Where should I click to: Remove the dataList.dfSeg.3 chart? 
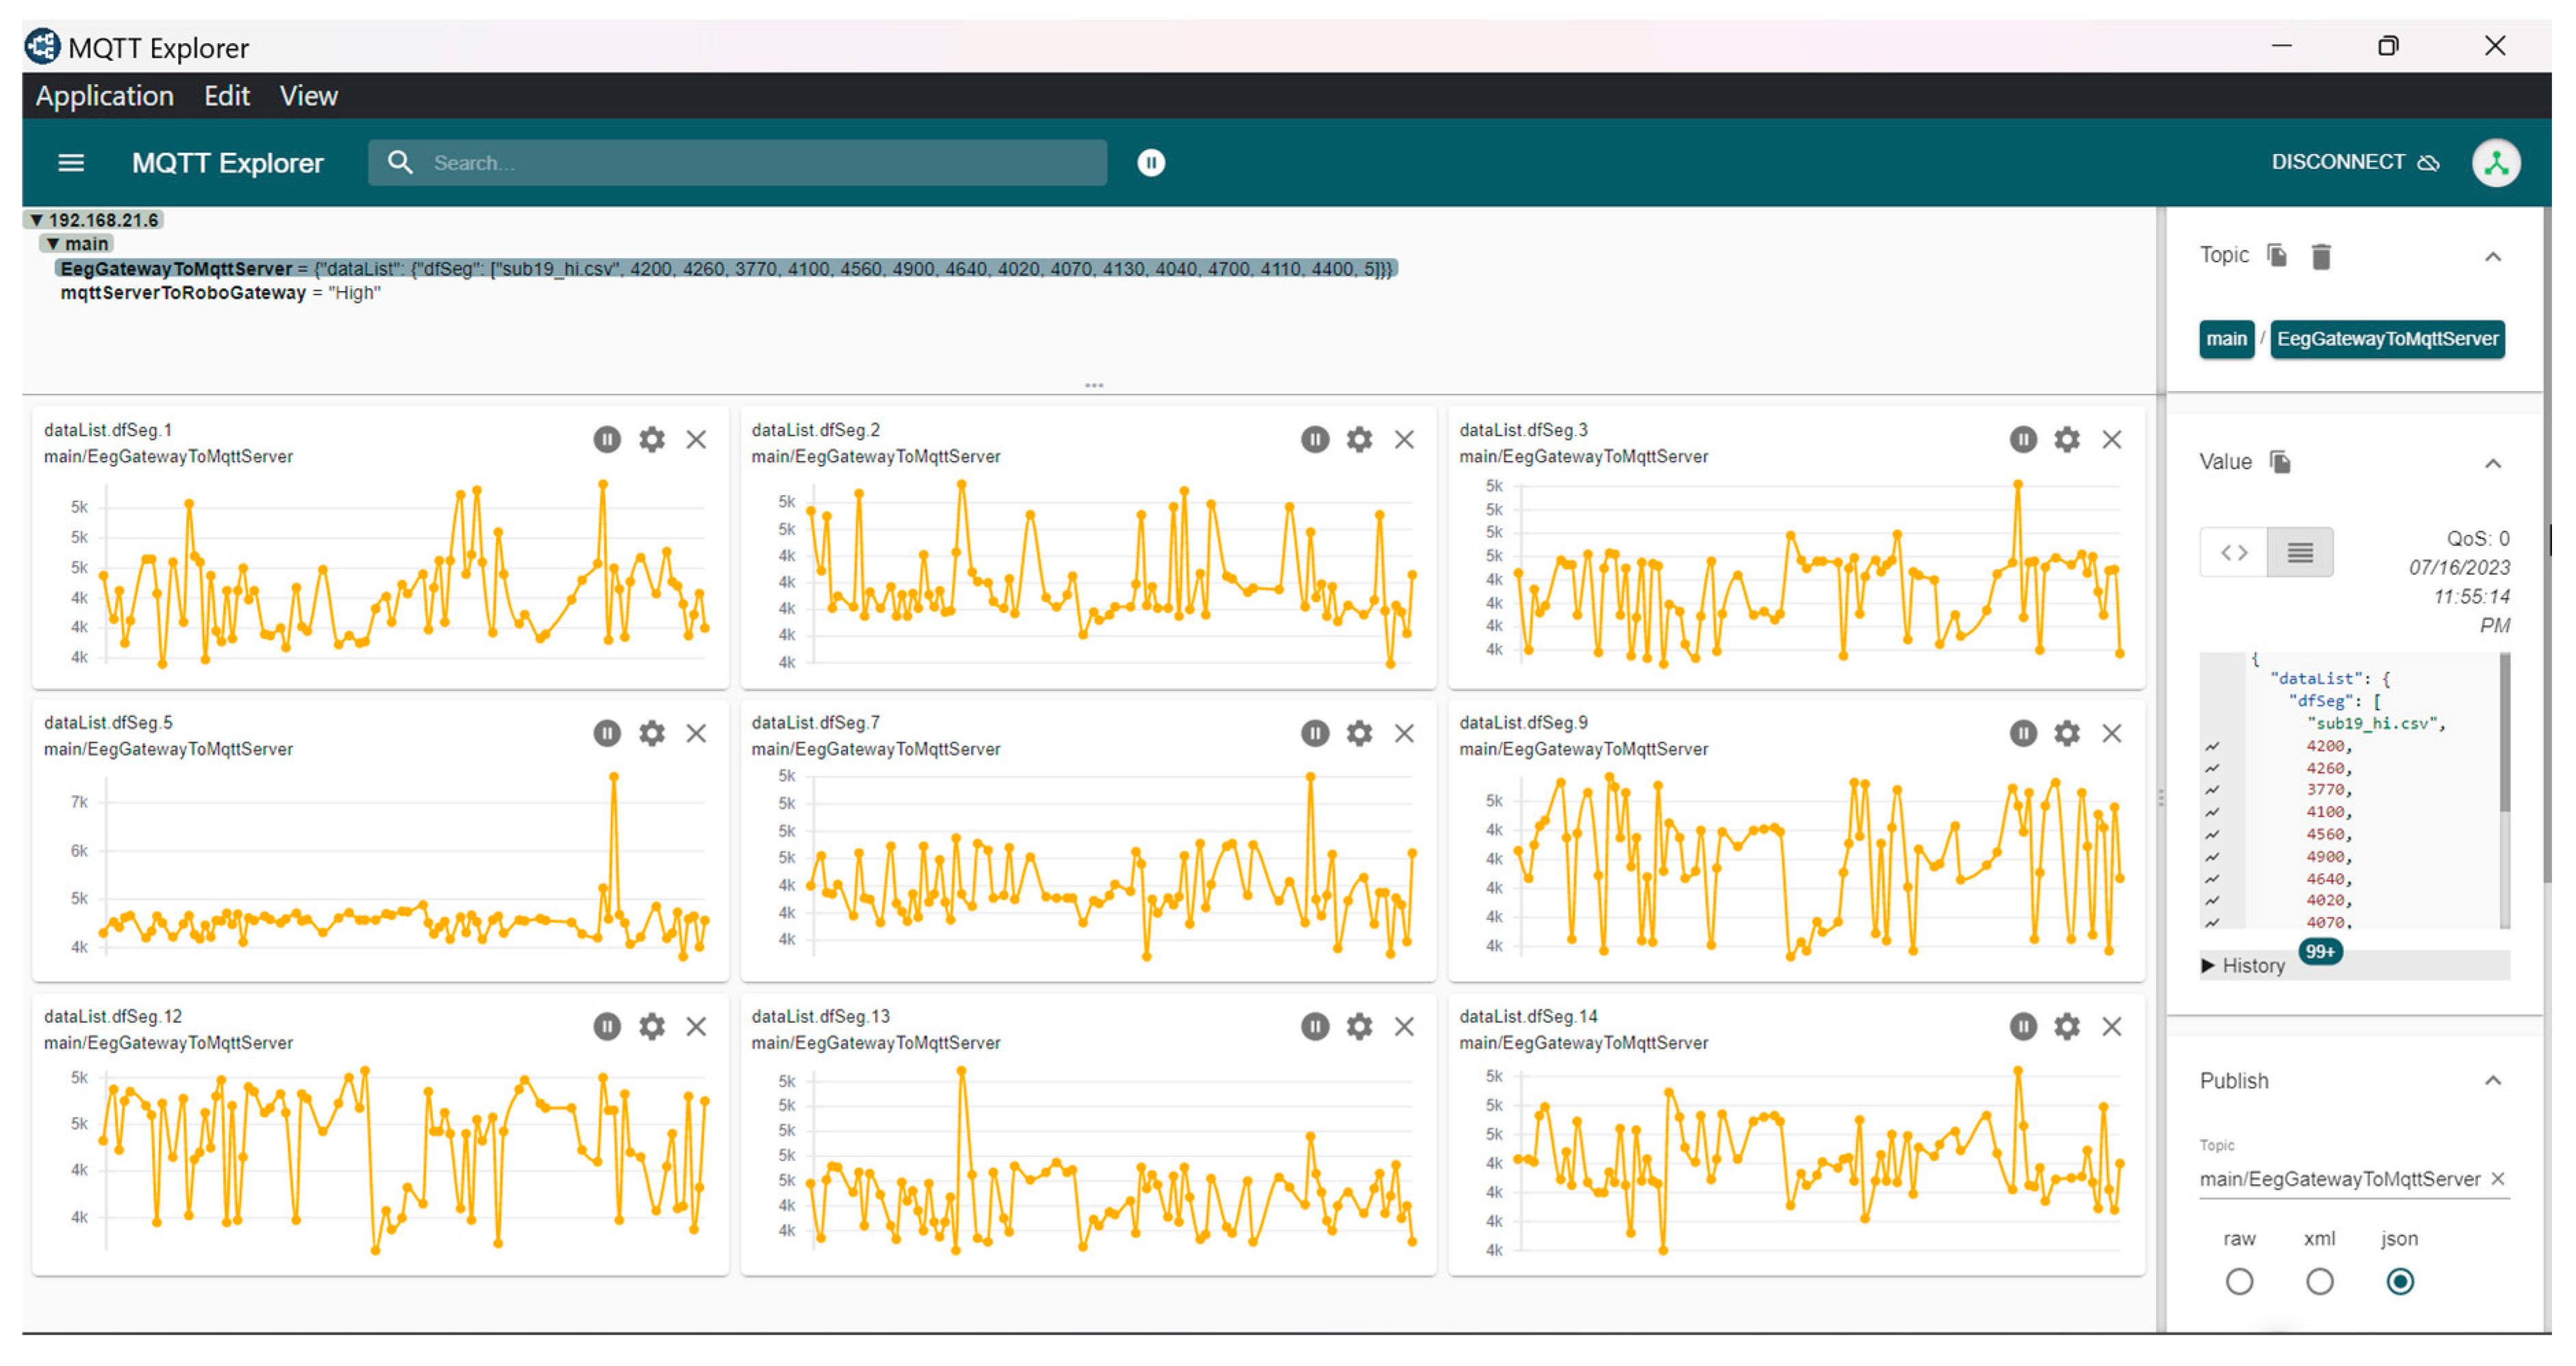[x=2111, y=439]
